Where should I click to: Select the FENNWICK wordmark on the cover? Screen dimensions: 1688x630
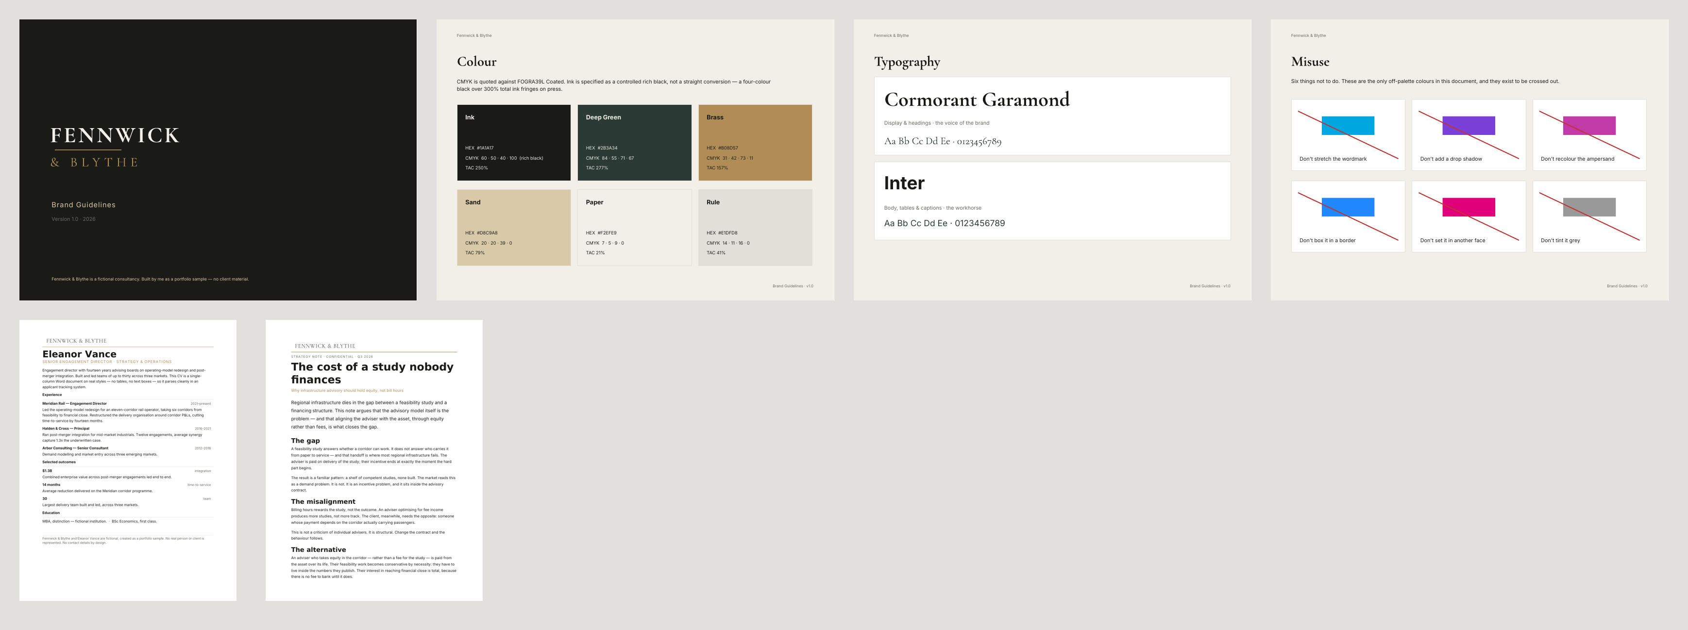pos(115,135)
